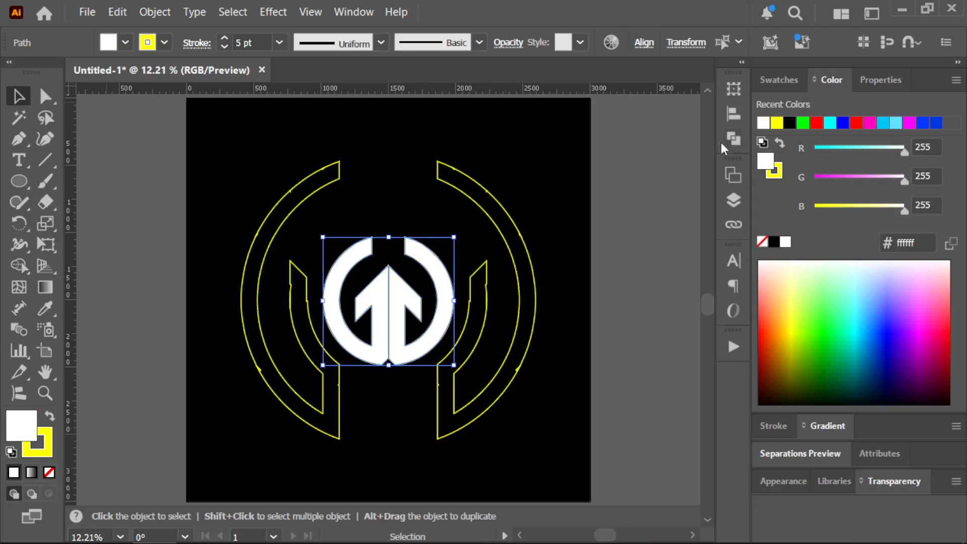The image size is (967, 544).
Task: Click the Transform button
Action: click(686, 43)
